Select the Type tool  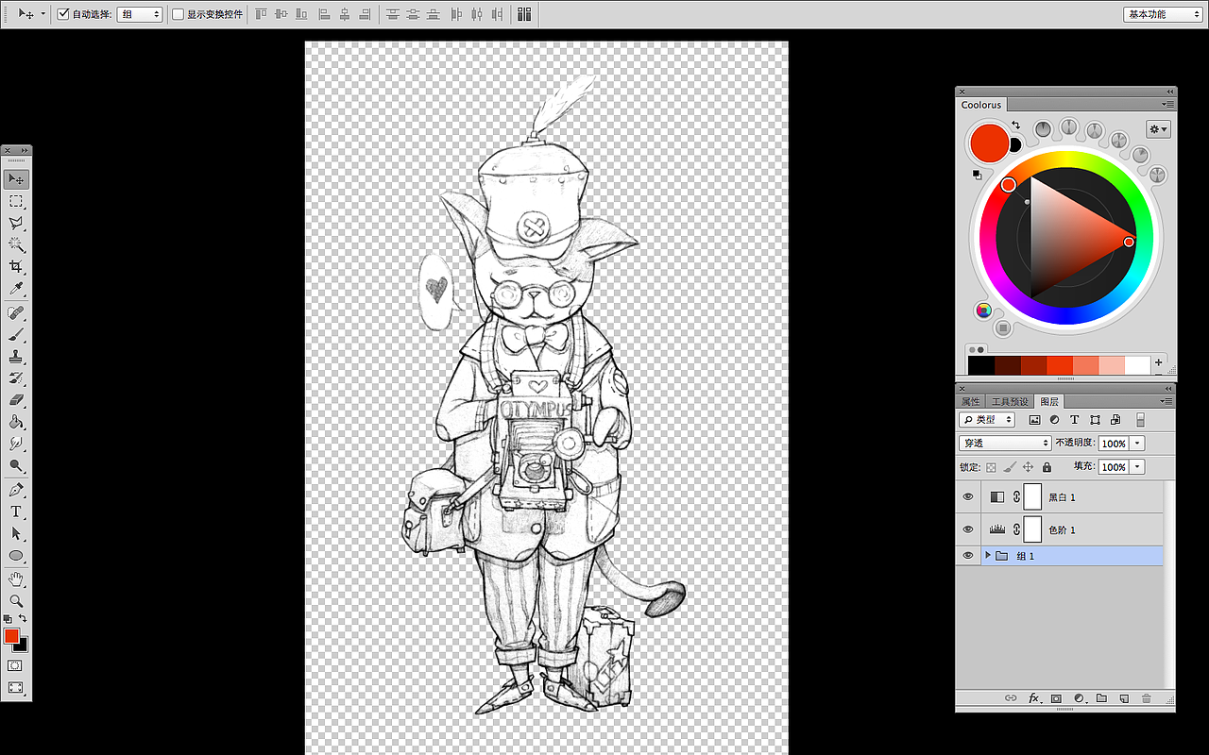[16, 512]
